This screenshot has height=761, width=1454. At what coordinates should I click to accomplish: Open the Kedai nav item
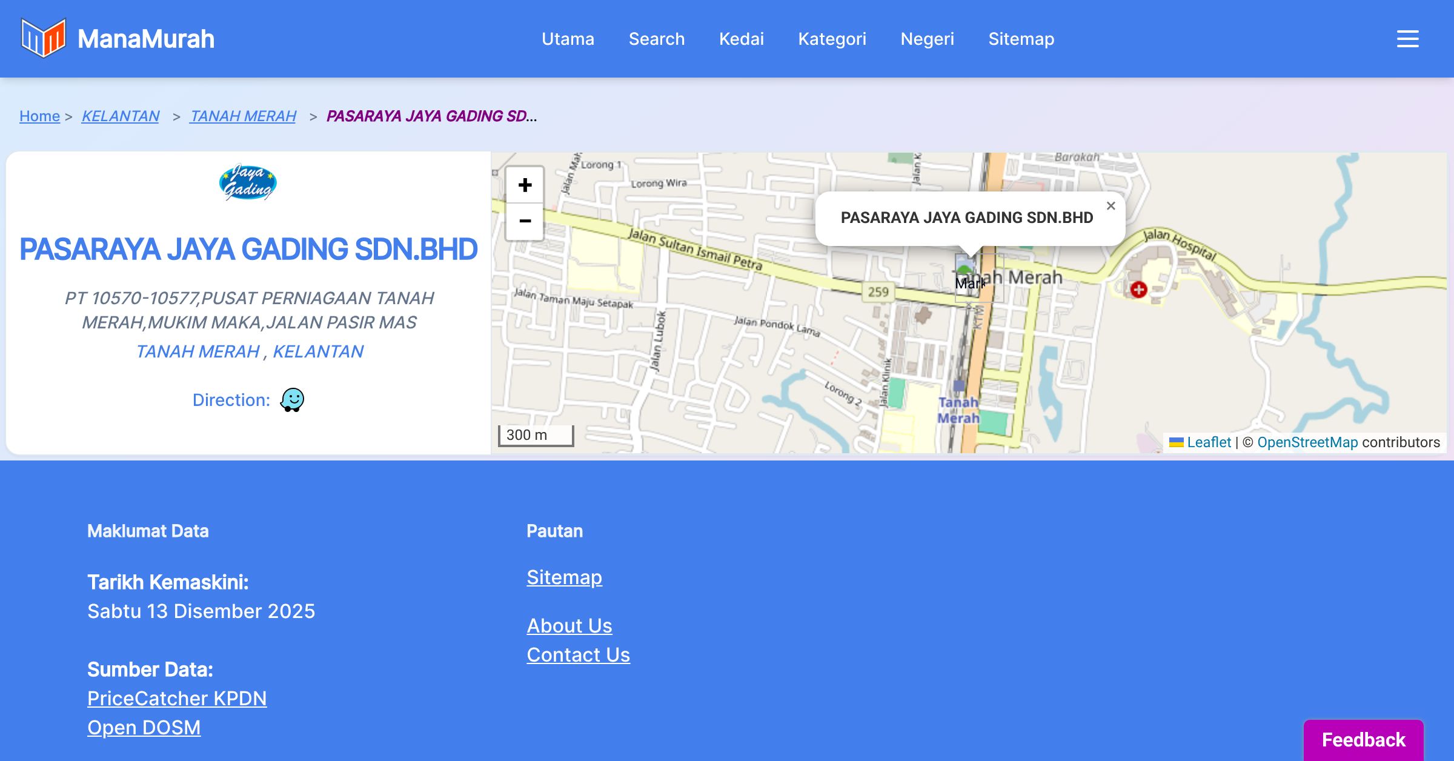click(x=741, y=39)
